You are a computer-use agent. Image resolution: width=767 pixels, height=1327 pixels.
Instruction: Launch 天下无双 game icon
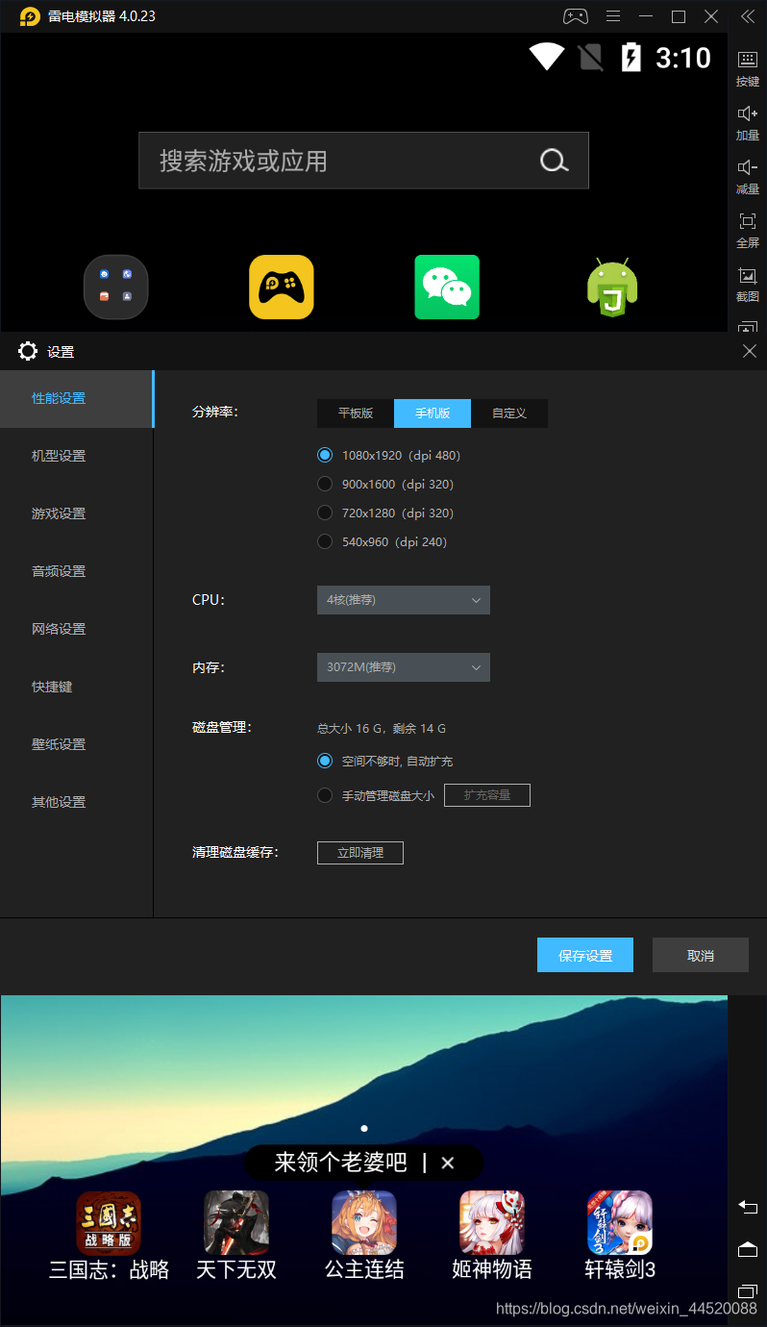click(x=236, y=1222)
